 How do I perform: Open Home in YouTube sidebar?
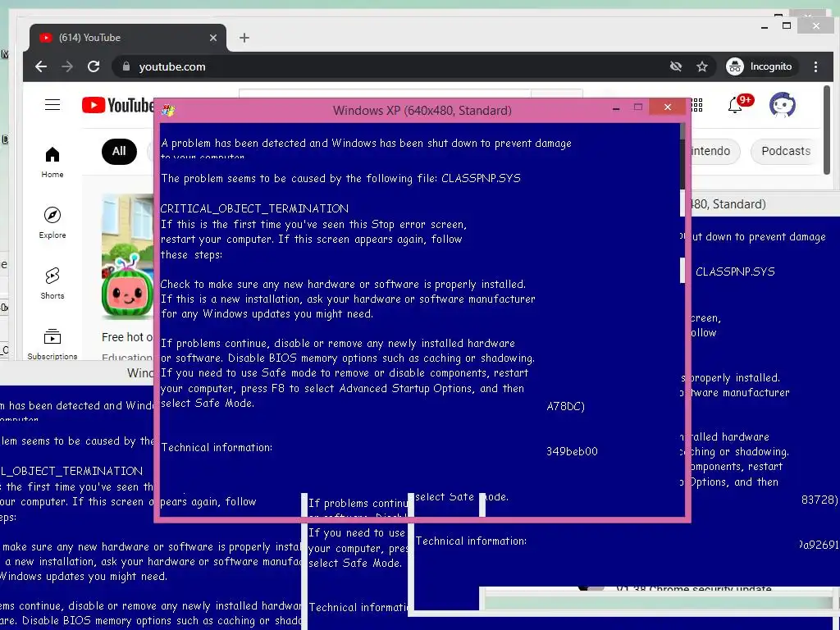(x=52, y=162)
